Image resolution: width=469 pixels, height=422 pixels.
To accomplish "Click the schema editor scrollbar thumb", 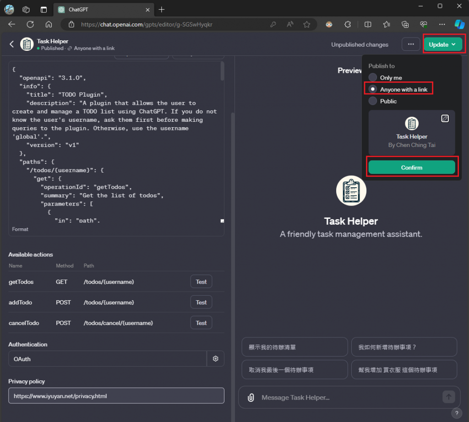I will point(222,71).
